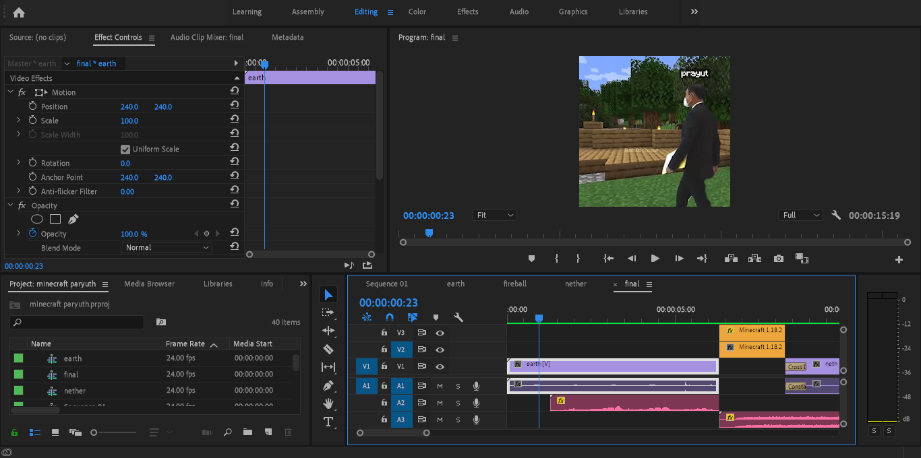Expand the Rotation property
This screenshot has width=921, height=458.
click(x=19, y=163)
